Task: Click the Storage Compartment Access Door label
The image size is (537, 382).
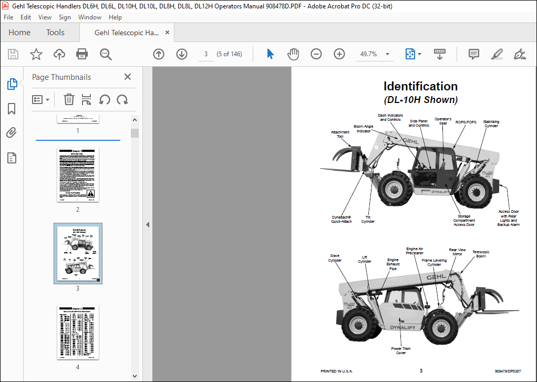Action: [464, 220]
